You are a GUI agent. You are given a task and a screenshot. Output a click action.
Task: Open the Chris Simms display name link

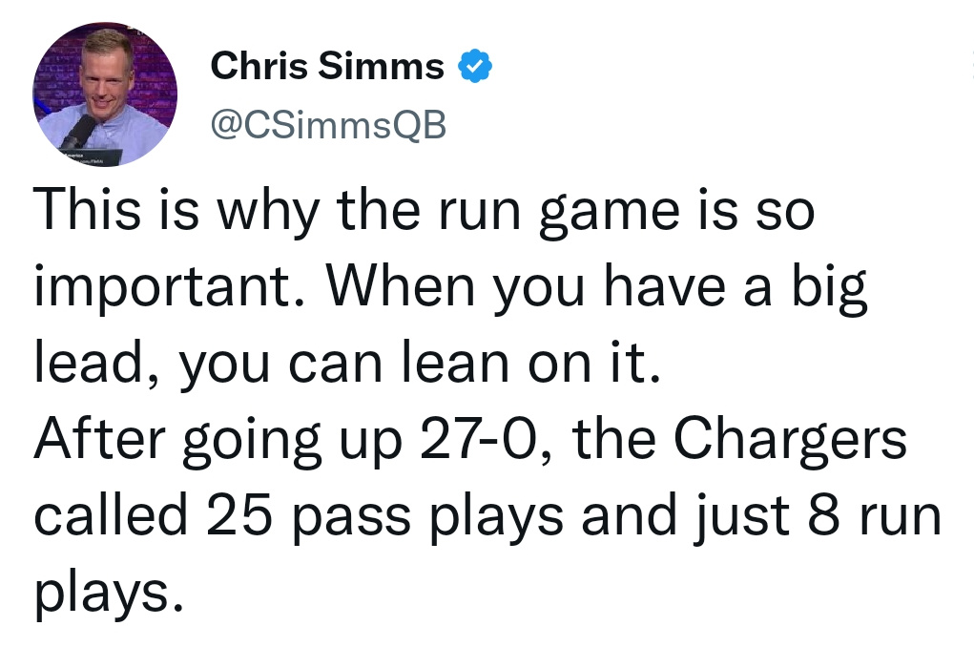(x=327, y=66)
